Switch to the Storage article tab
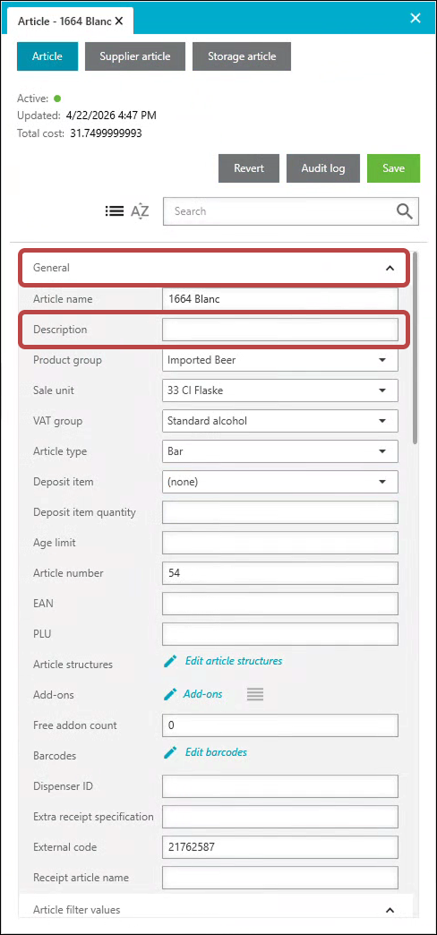Viewport: 437px width, 935px height. pyautogui.click(x=242, y=56)
